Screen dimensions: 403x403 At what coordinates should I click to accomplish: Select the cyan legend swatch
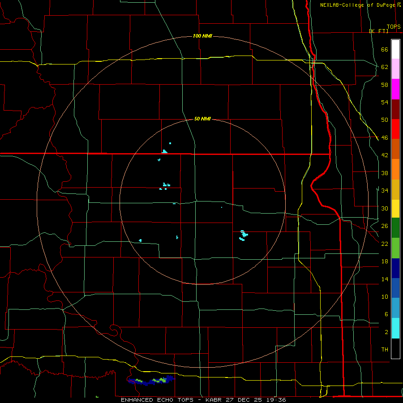[395, 328]
